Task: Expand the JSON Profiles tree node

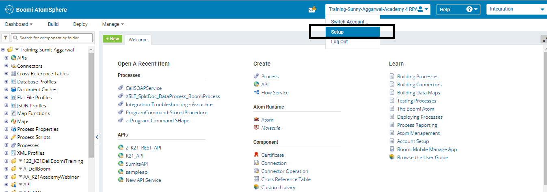Action: coord(6,105)
